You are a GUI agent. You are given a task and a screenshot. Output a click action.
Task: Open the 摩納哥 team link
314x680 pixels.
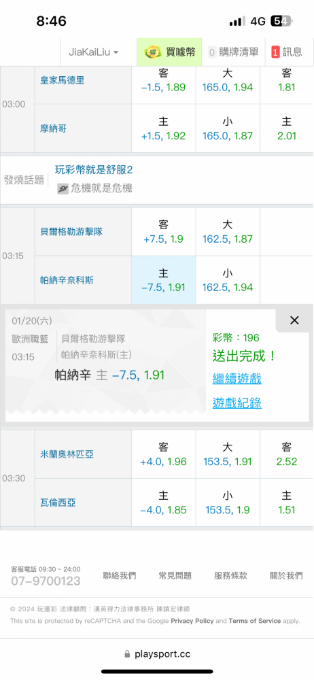pyautogui.click(x=53, y=129)
